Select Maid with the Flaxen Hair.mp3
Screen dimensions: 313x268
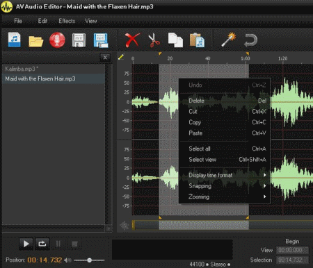tap(54, 78)
